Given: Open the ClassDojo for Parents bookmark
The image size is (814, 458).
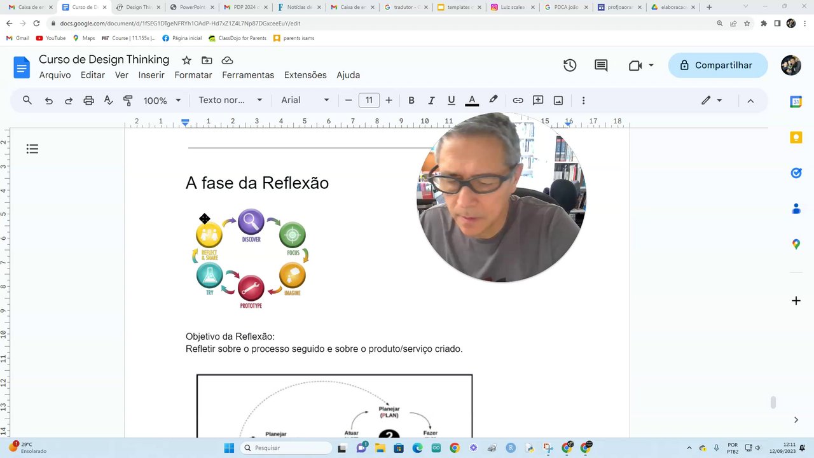Looking at the screenshot, I should coord(237,38).
